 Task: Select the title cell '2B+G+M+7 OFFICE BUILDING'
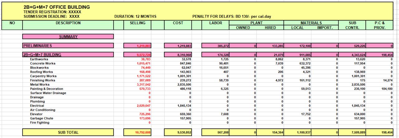(57, 7)
